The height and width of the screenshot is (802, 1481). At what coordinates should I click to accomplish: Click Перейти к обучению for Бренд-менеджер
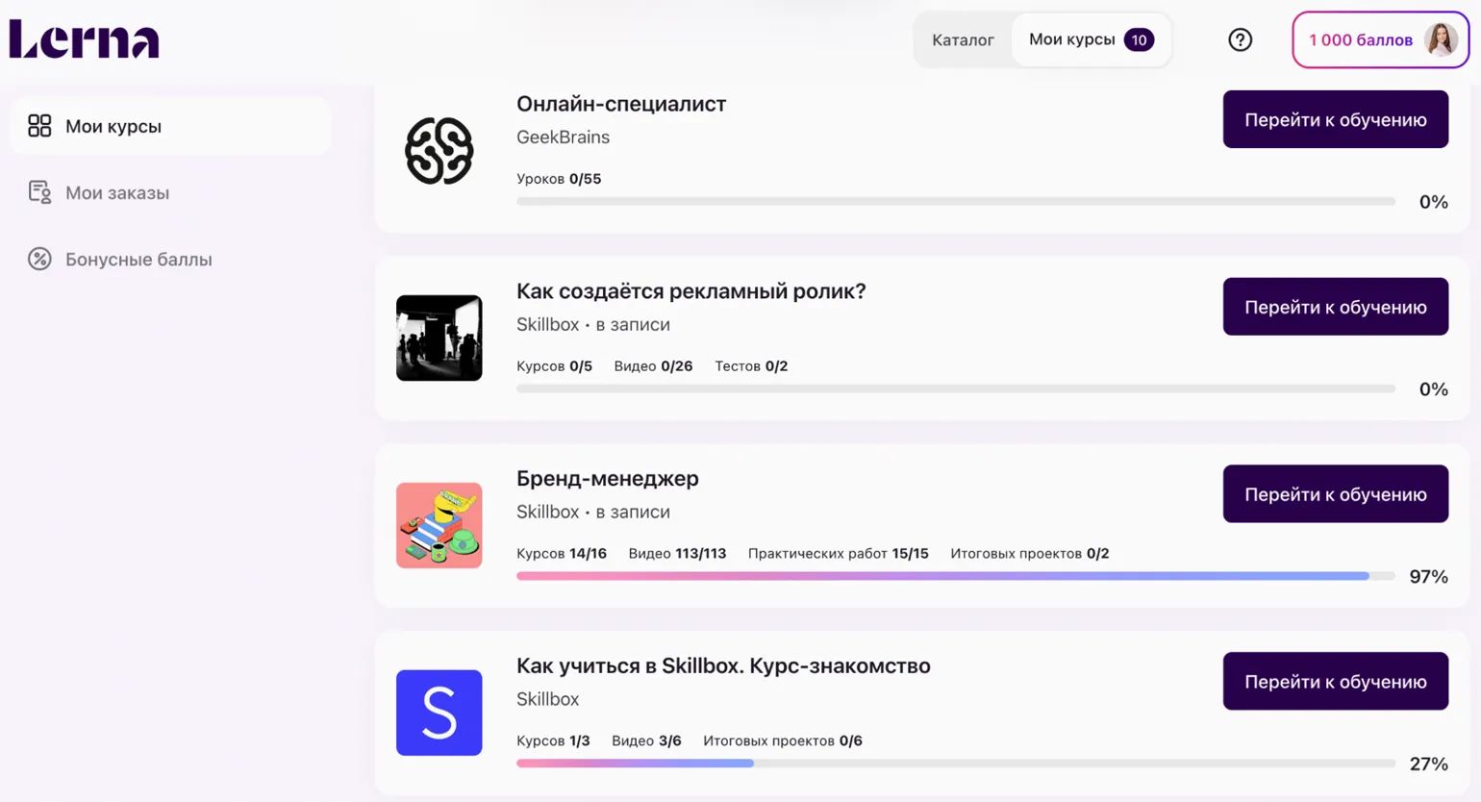1335,494
